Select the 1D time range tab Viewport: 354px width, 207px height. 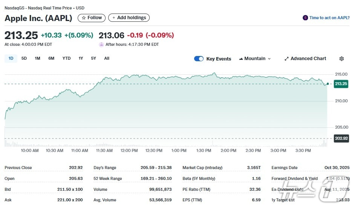pyautogui.click(x=11, y=58)
